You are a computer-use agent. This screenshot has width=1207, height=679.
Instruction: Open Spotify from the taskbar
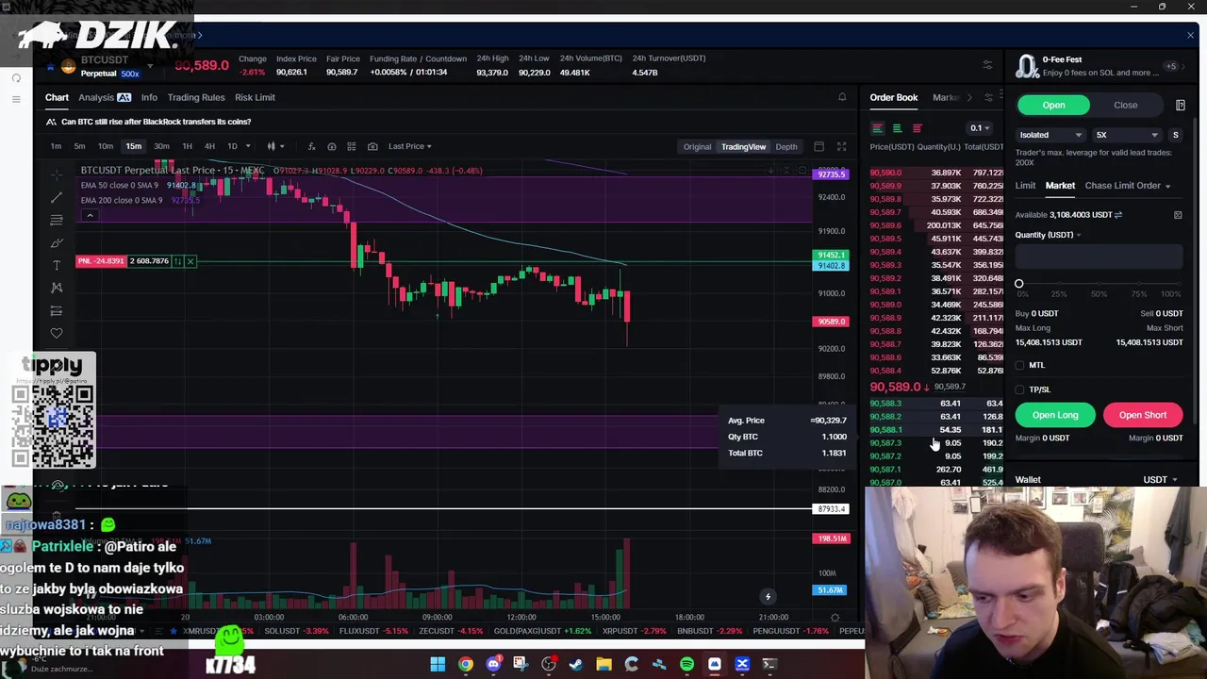coord(686,664)
